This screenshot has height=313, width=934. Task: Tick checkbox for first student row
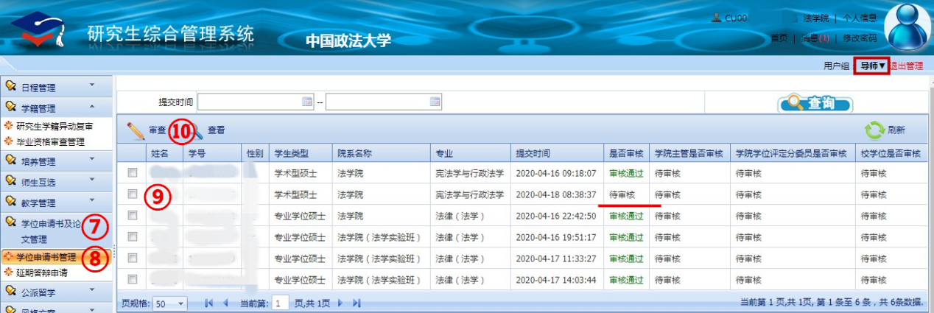(x=133, y=173)
